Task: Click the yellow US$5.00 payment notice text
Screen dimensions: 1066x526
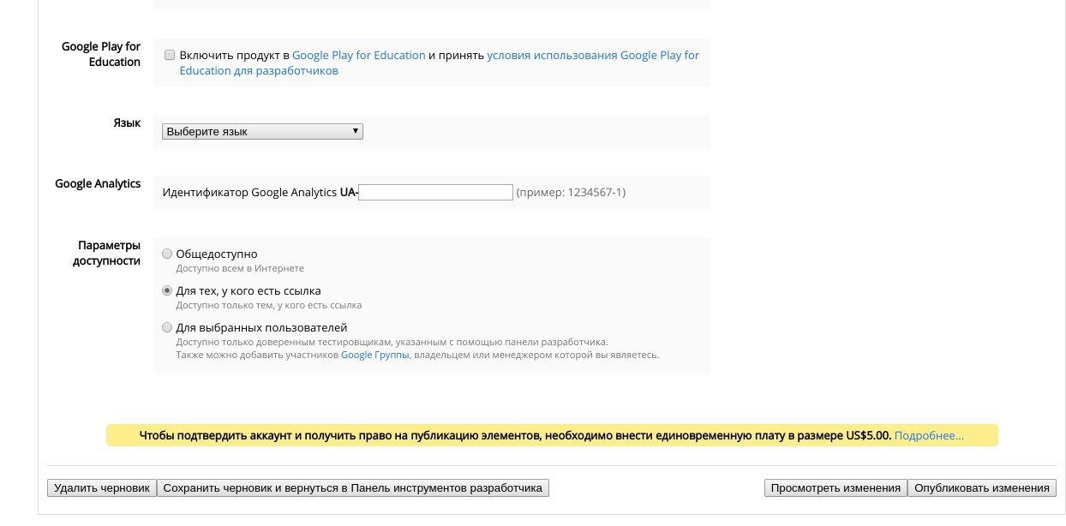Action: [514, 435]
